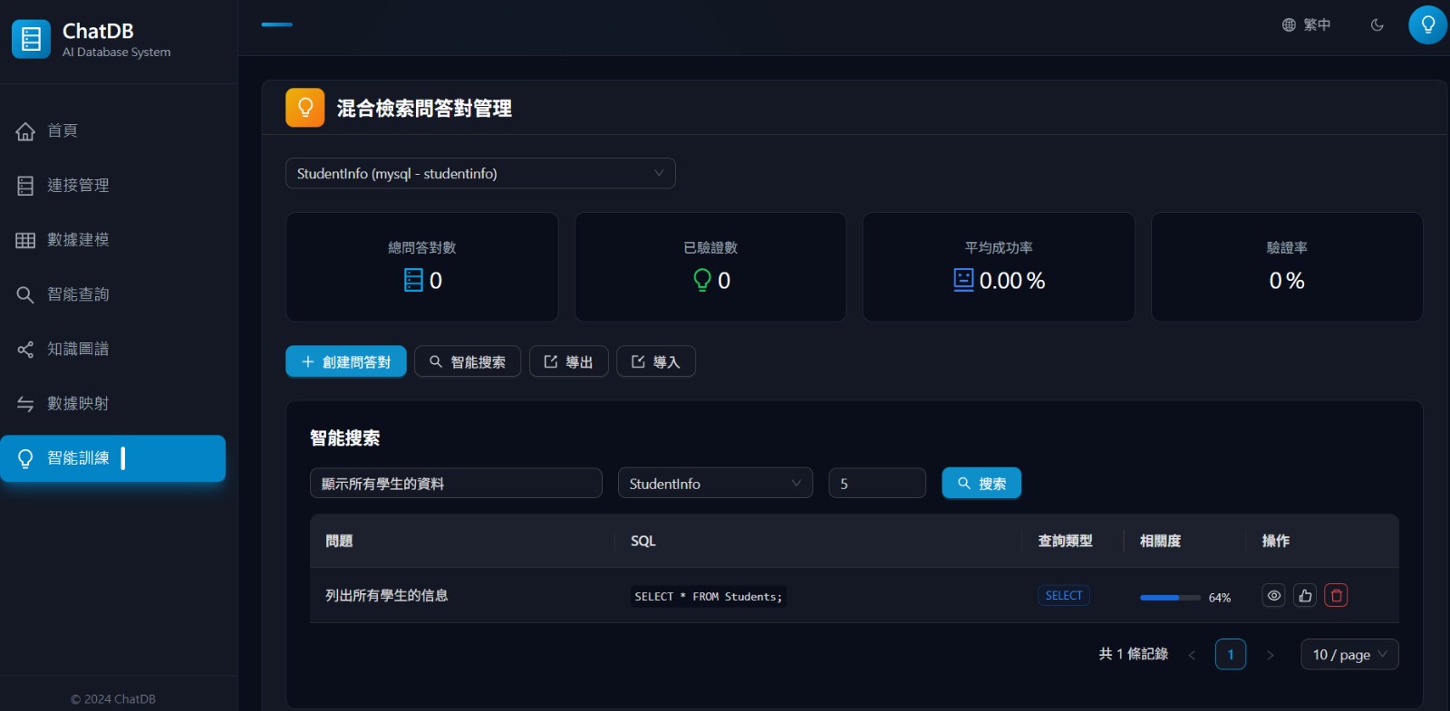Viewport: 1450px width, 711px height.
Task: Click the 導出 export button
Action: point(569,361)
